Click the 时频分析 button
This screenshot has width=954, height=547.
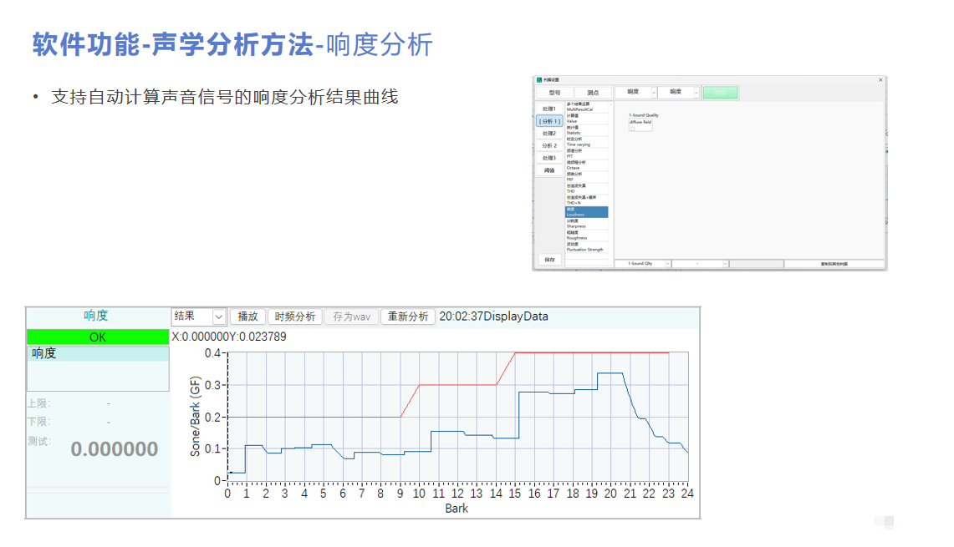pyautogui.click(x=294, y=317)
